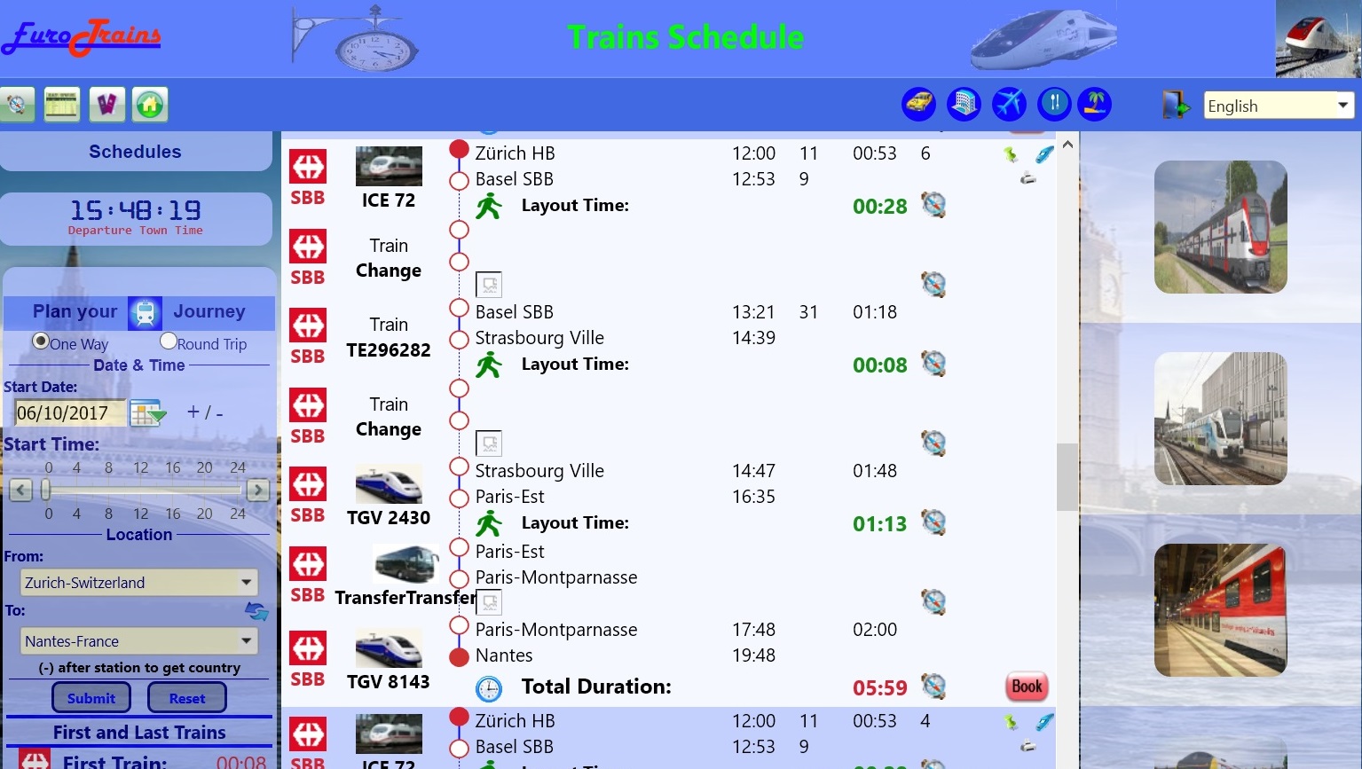
Task: Open the TGV 2430 train picture
Action: 389,484
